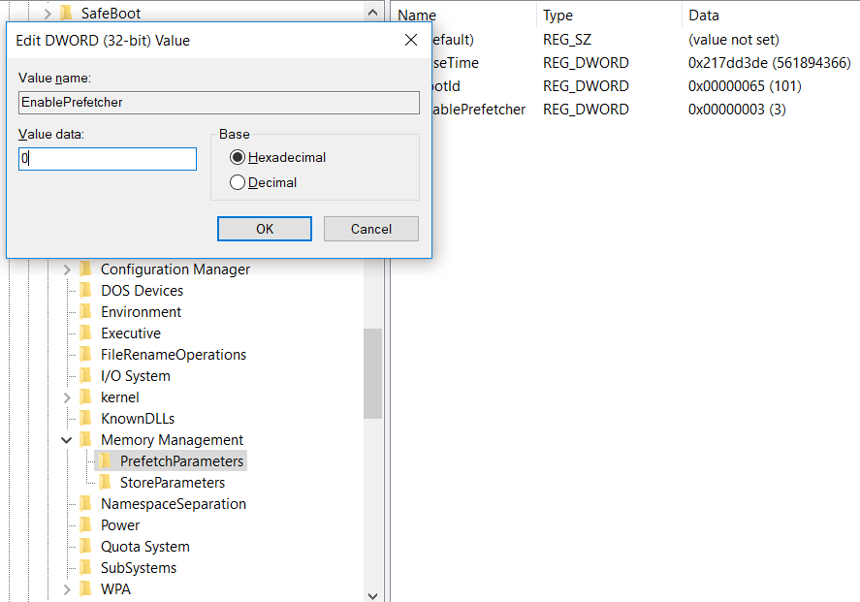Select the I/O System key
This screenshot has width=860, height=602.
coord(136,376)
